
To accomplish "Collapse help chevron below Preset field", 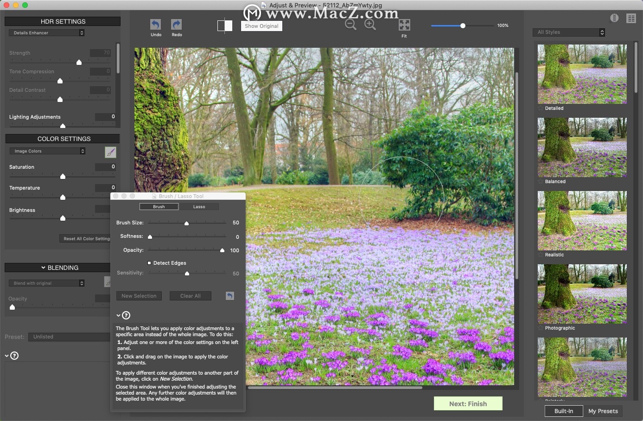I will click(x=7, y=356).
